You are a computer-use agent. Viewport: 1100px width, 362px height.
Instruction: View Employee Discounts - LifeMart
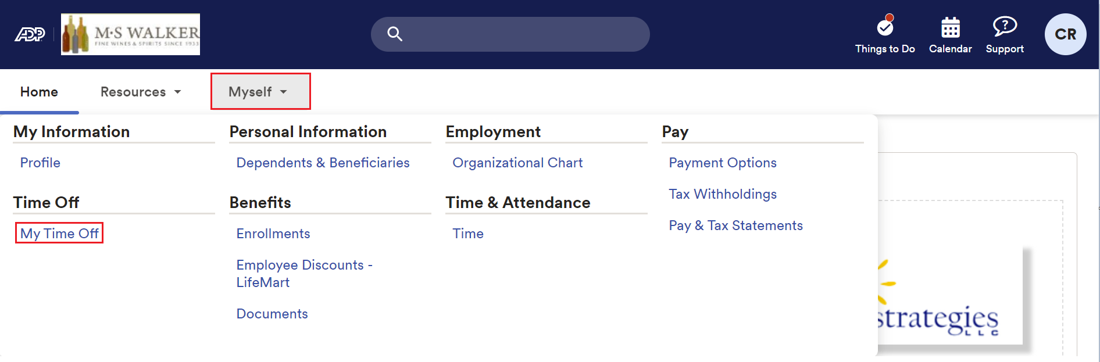[x=304, y=273]
